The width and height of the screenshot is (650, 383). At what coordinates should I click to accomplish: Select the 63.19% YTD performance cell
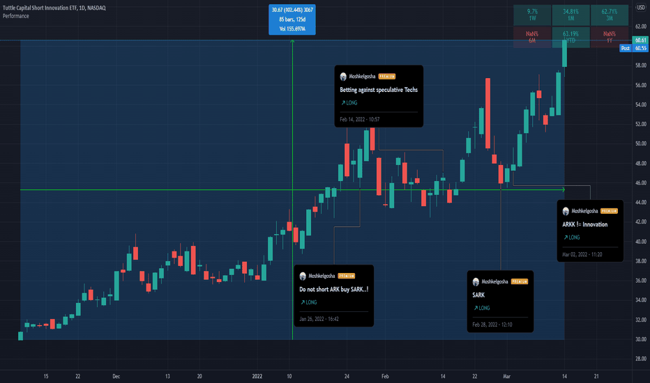[570, 38]
